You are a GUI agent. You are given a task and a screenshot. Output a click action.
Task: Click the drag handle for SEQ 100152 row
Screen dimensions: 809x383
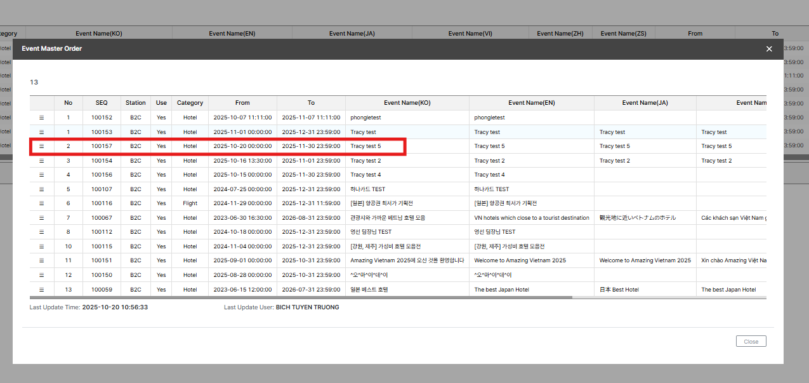(42, 118)
